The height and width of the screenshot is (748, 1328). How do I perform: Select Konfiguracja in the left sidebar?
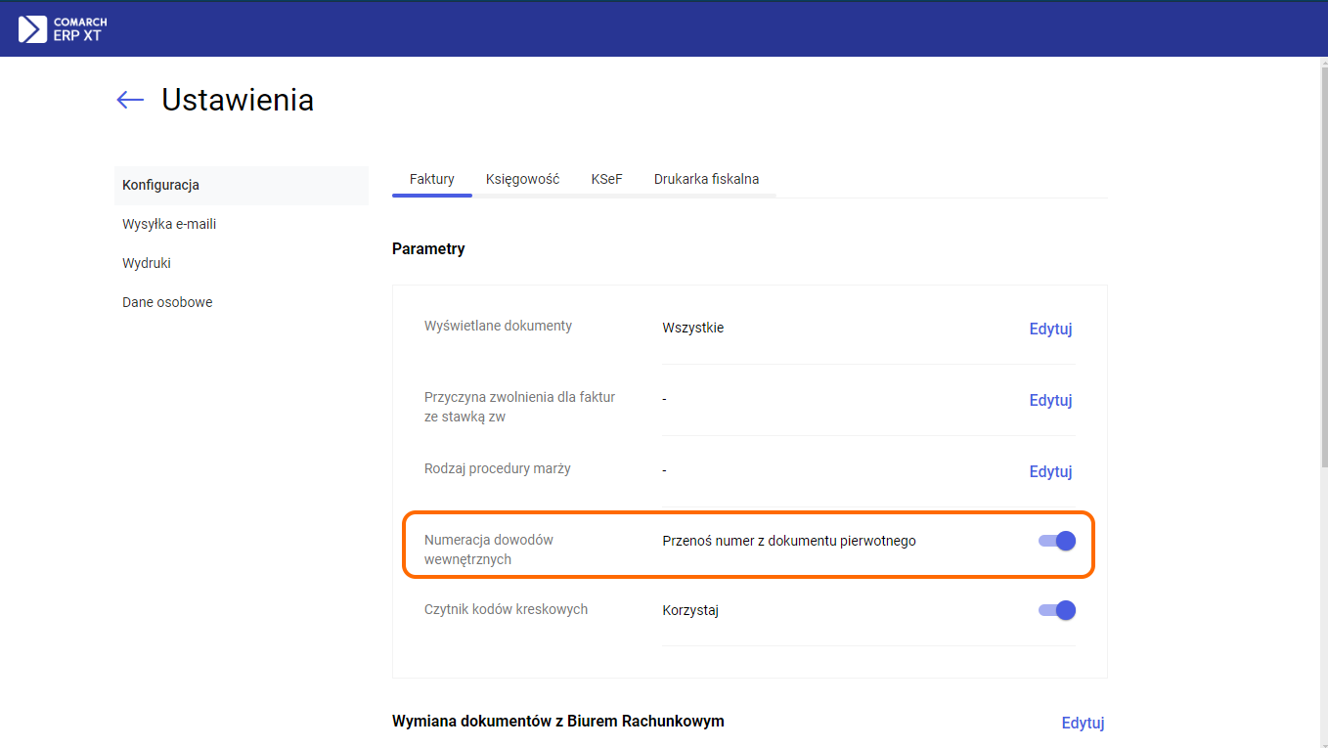click(161, 185)
